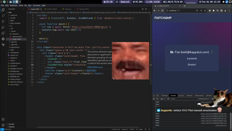Open the browser profile icon
Viewport: 232px width, 131px height.
tap(225, 11)
